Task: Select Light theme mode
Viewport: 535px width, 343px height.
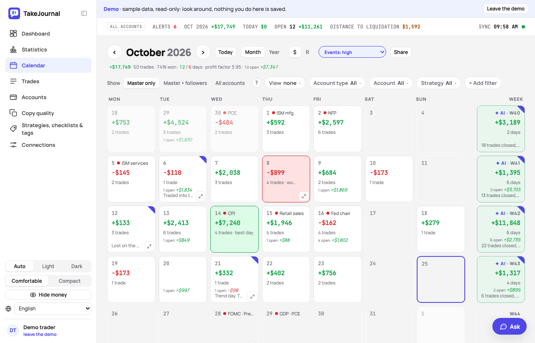Action: point(48,266)
